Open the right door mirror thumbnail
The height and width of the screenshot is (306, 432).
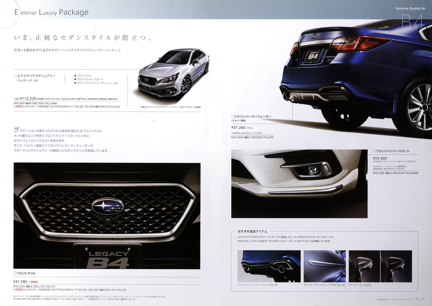pos(396,266)
